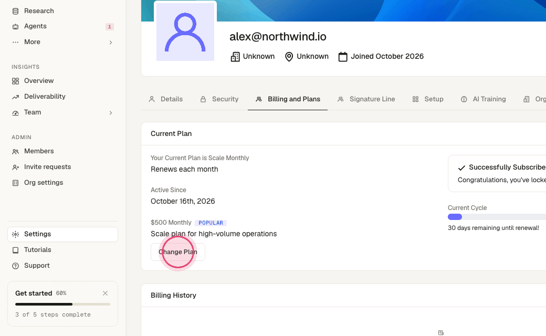Click the checkmark icon in success notice
Viewport: 546px width, 336px height.
tap(461, 168)
